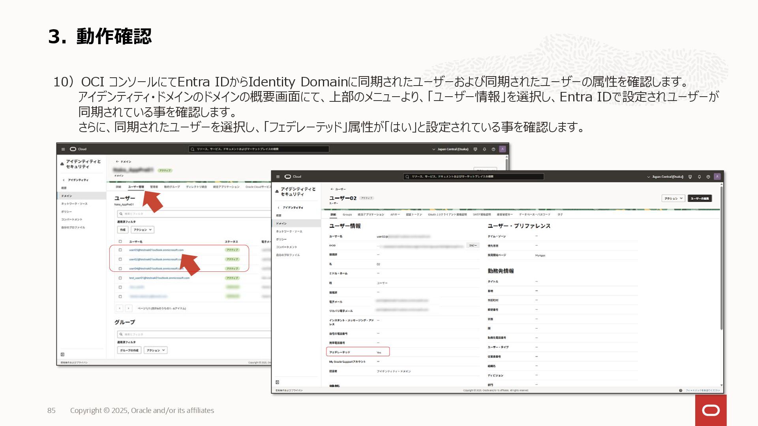The height and width of the screenshot is (426, 758).
Task: Click コピー button next to OCID
Action: 473,245
